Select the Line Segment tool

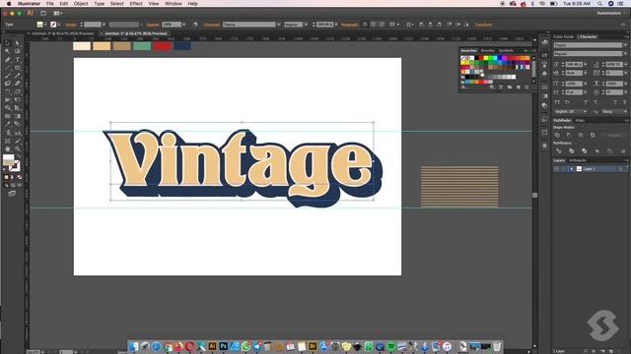coord(8,68)
